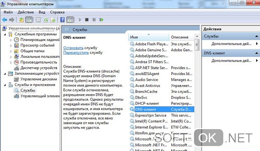Select the DHCP-клиент service

click(x=162, y=104)
